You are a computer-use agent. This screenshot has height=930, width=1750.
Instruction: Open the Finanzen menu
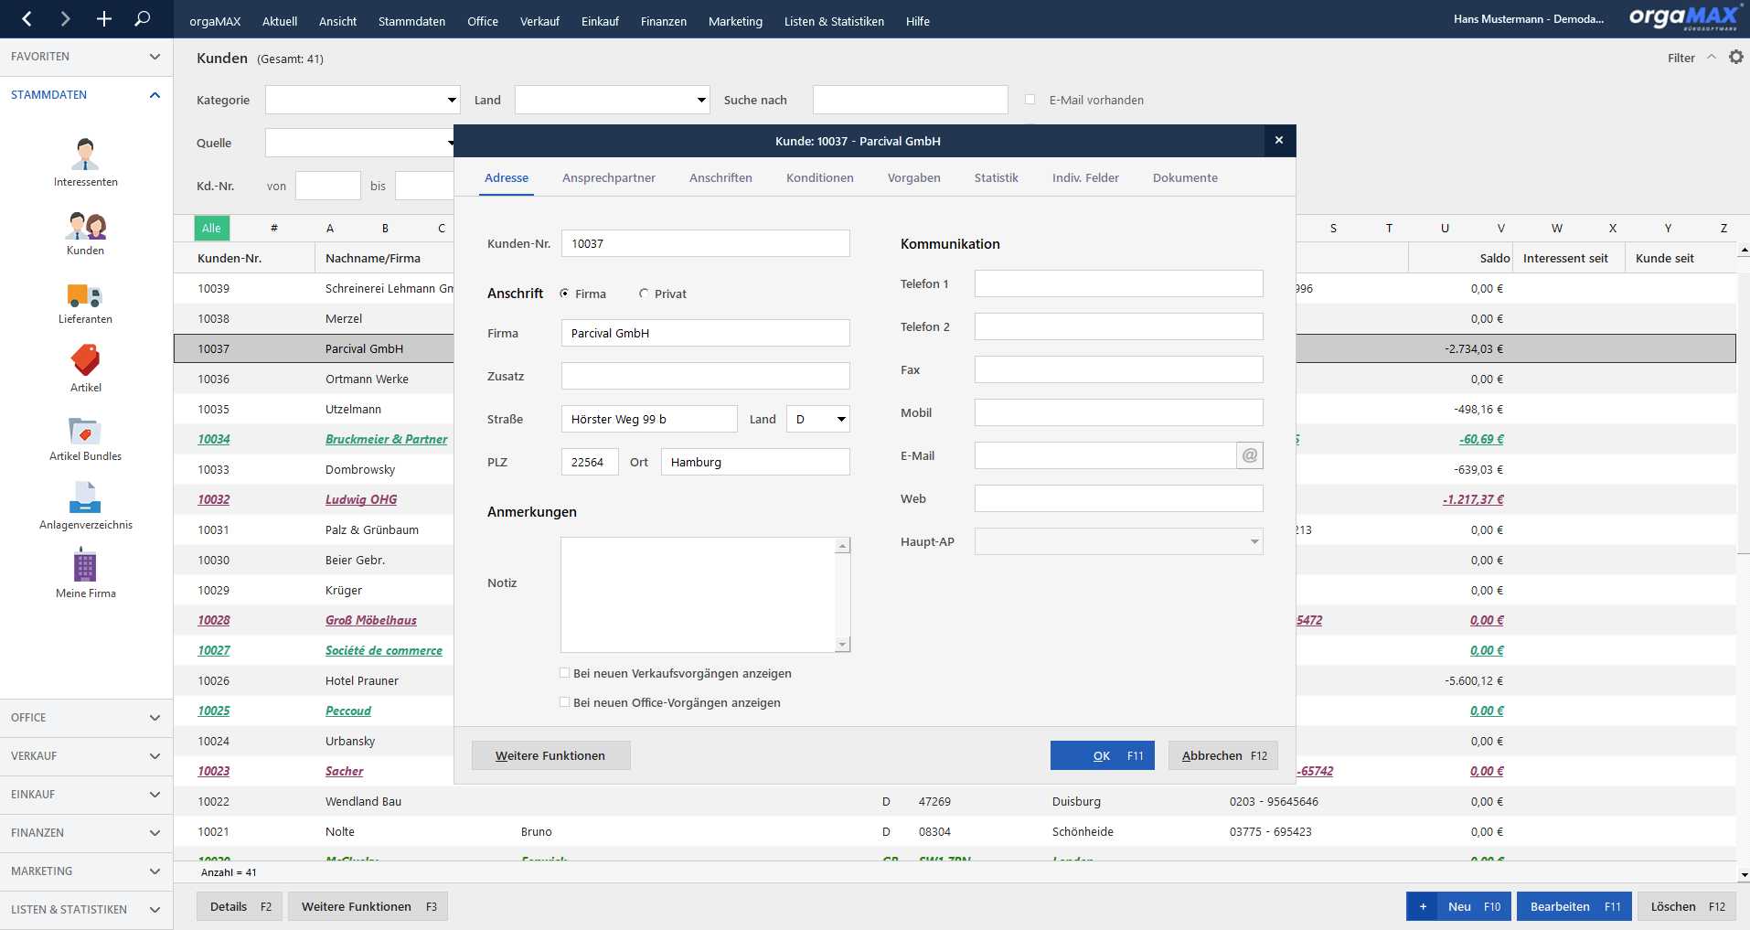664,21
